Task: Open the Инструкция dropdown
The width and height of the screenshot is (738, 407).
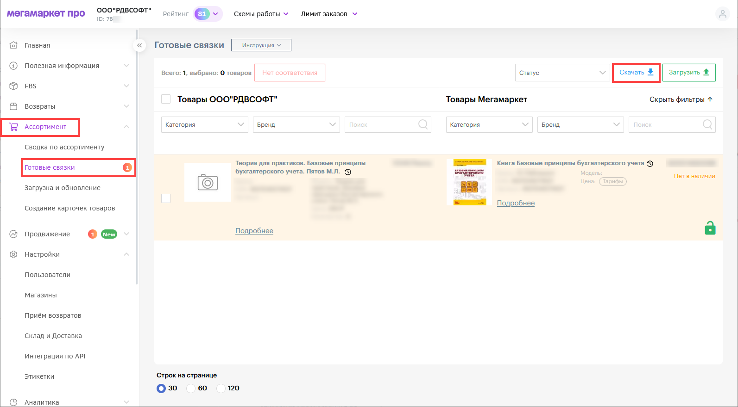Action: pyautogui.click(x=261, y=45)
